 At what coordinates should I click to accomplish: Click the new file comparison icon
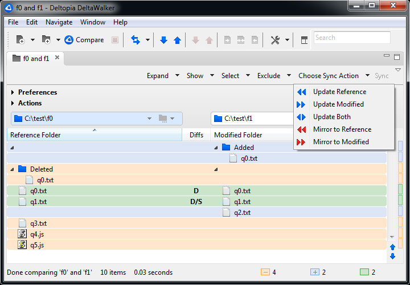coord(20,40)
